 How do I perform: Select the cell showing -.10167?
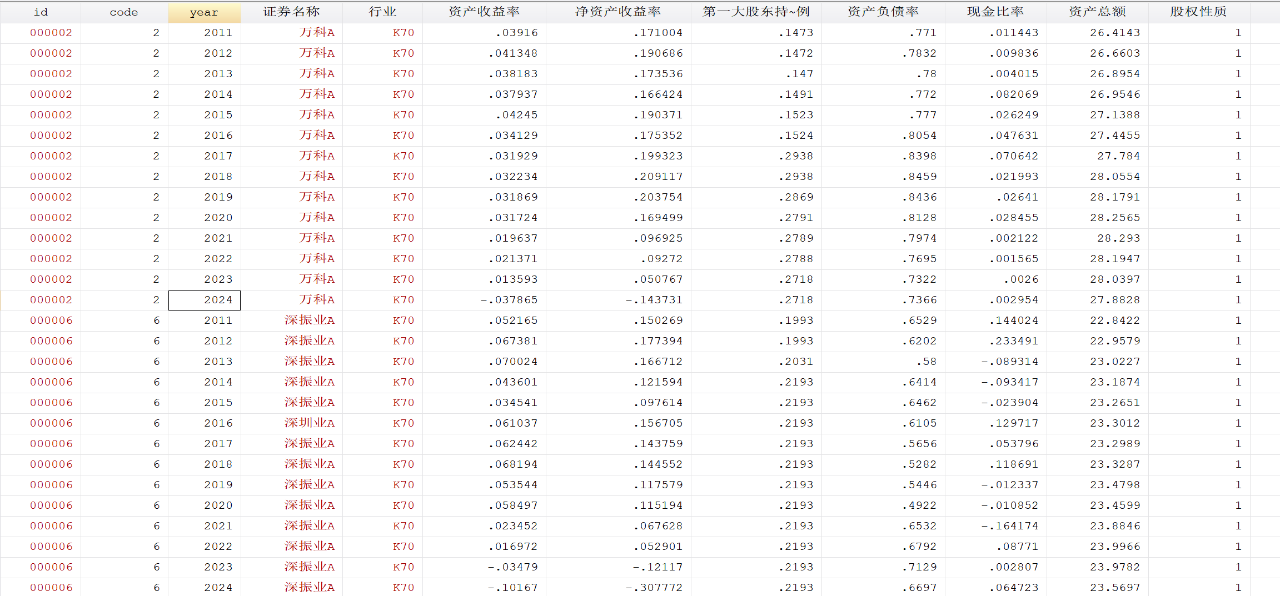[484, 587]
